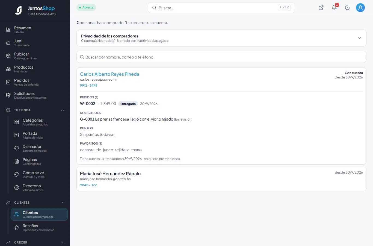The height and width of the screenshot is (246, 373).
Task: Click the Junti assistant robot icon
Action: pos(8,43)
